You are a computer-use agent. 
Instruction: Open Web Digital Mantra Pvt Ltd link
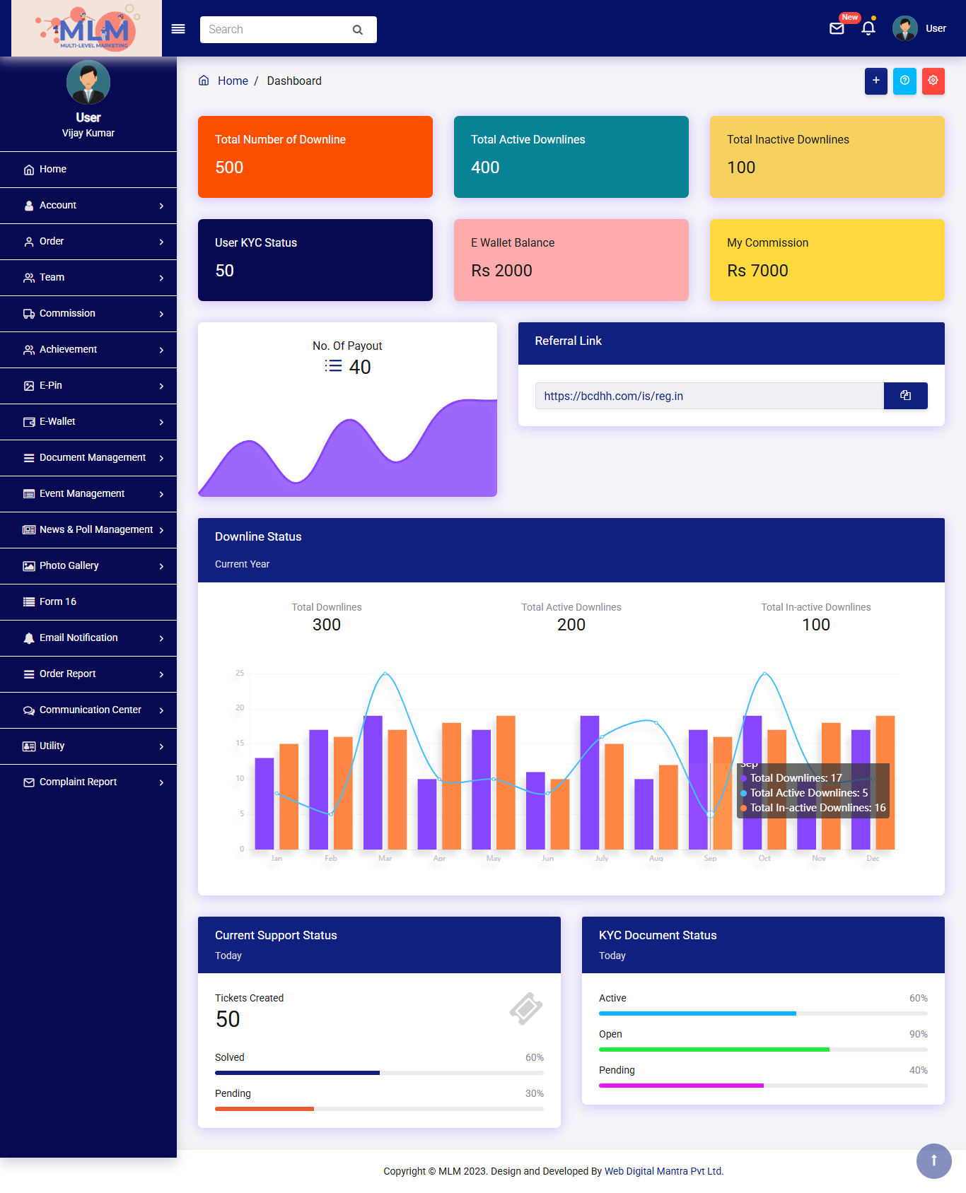663,1171
